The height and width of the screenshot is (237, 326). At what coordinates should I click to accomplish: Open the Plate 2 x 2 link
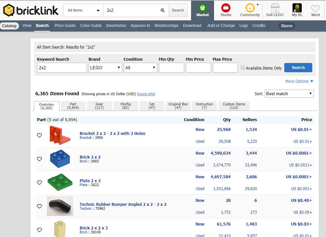click(x=90, y=181)
